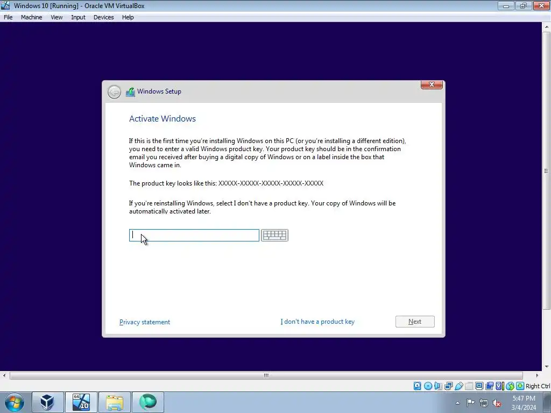The image size is (551, 413).
Task: Click the horizontal scrollbar thumb
Action: [266, 375]
